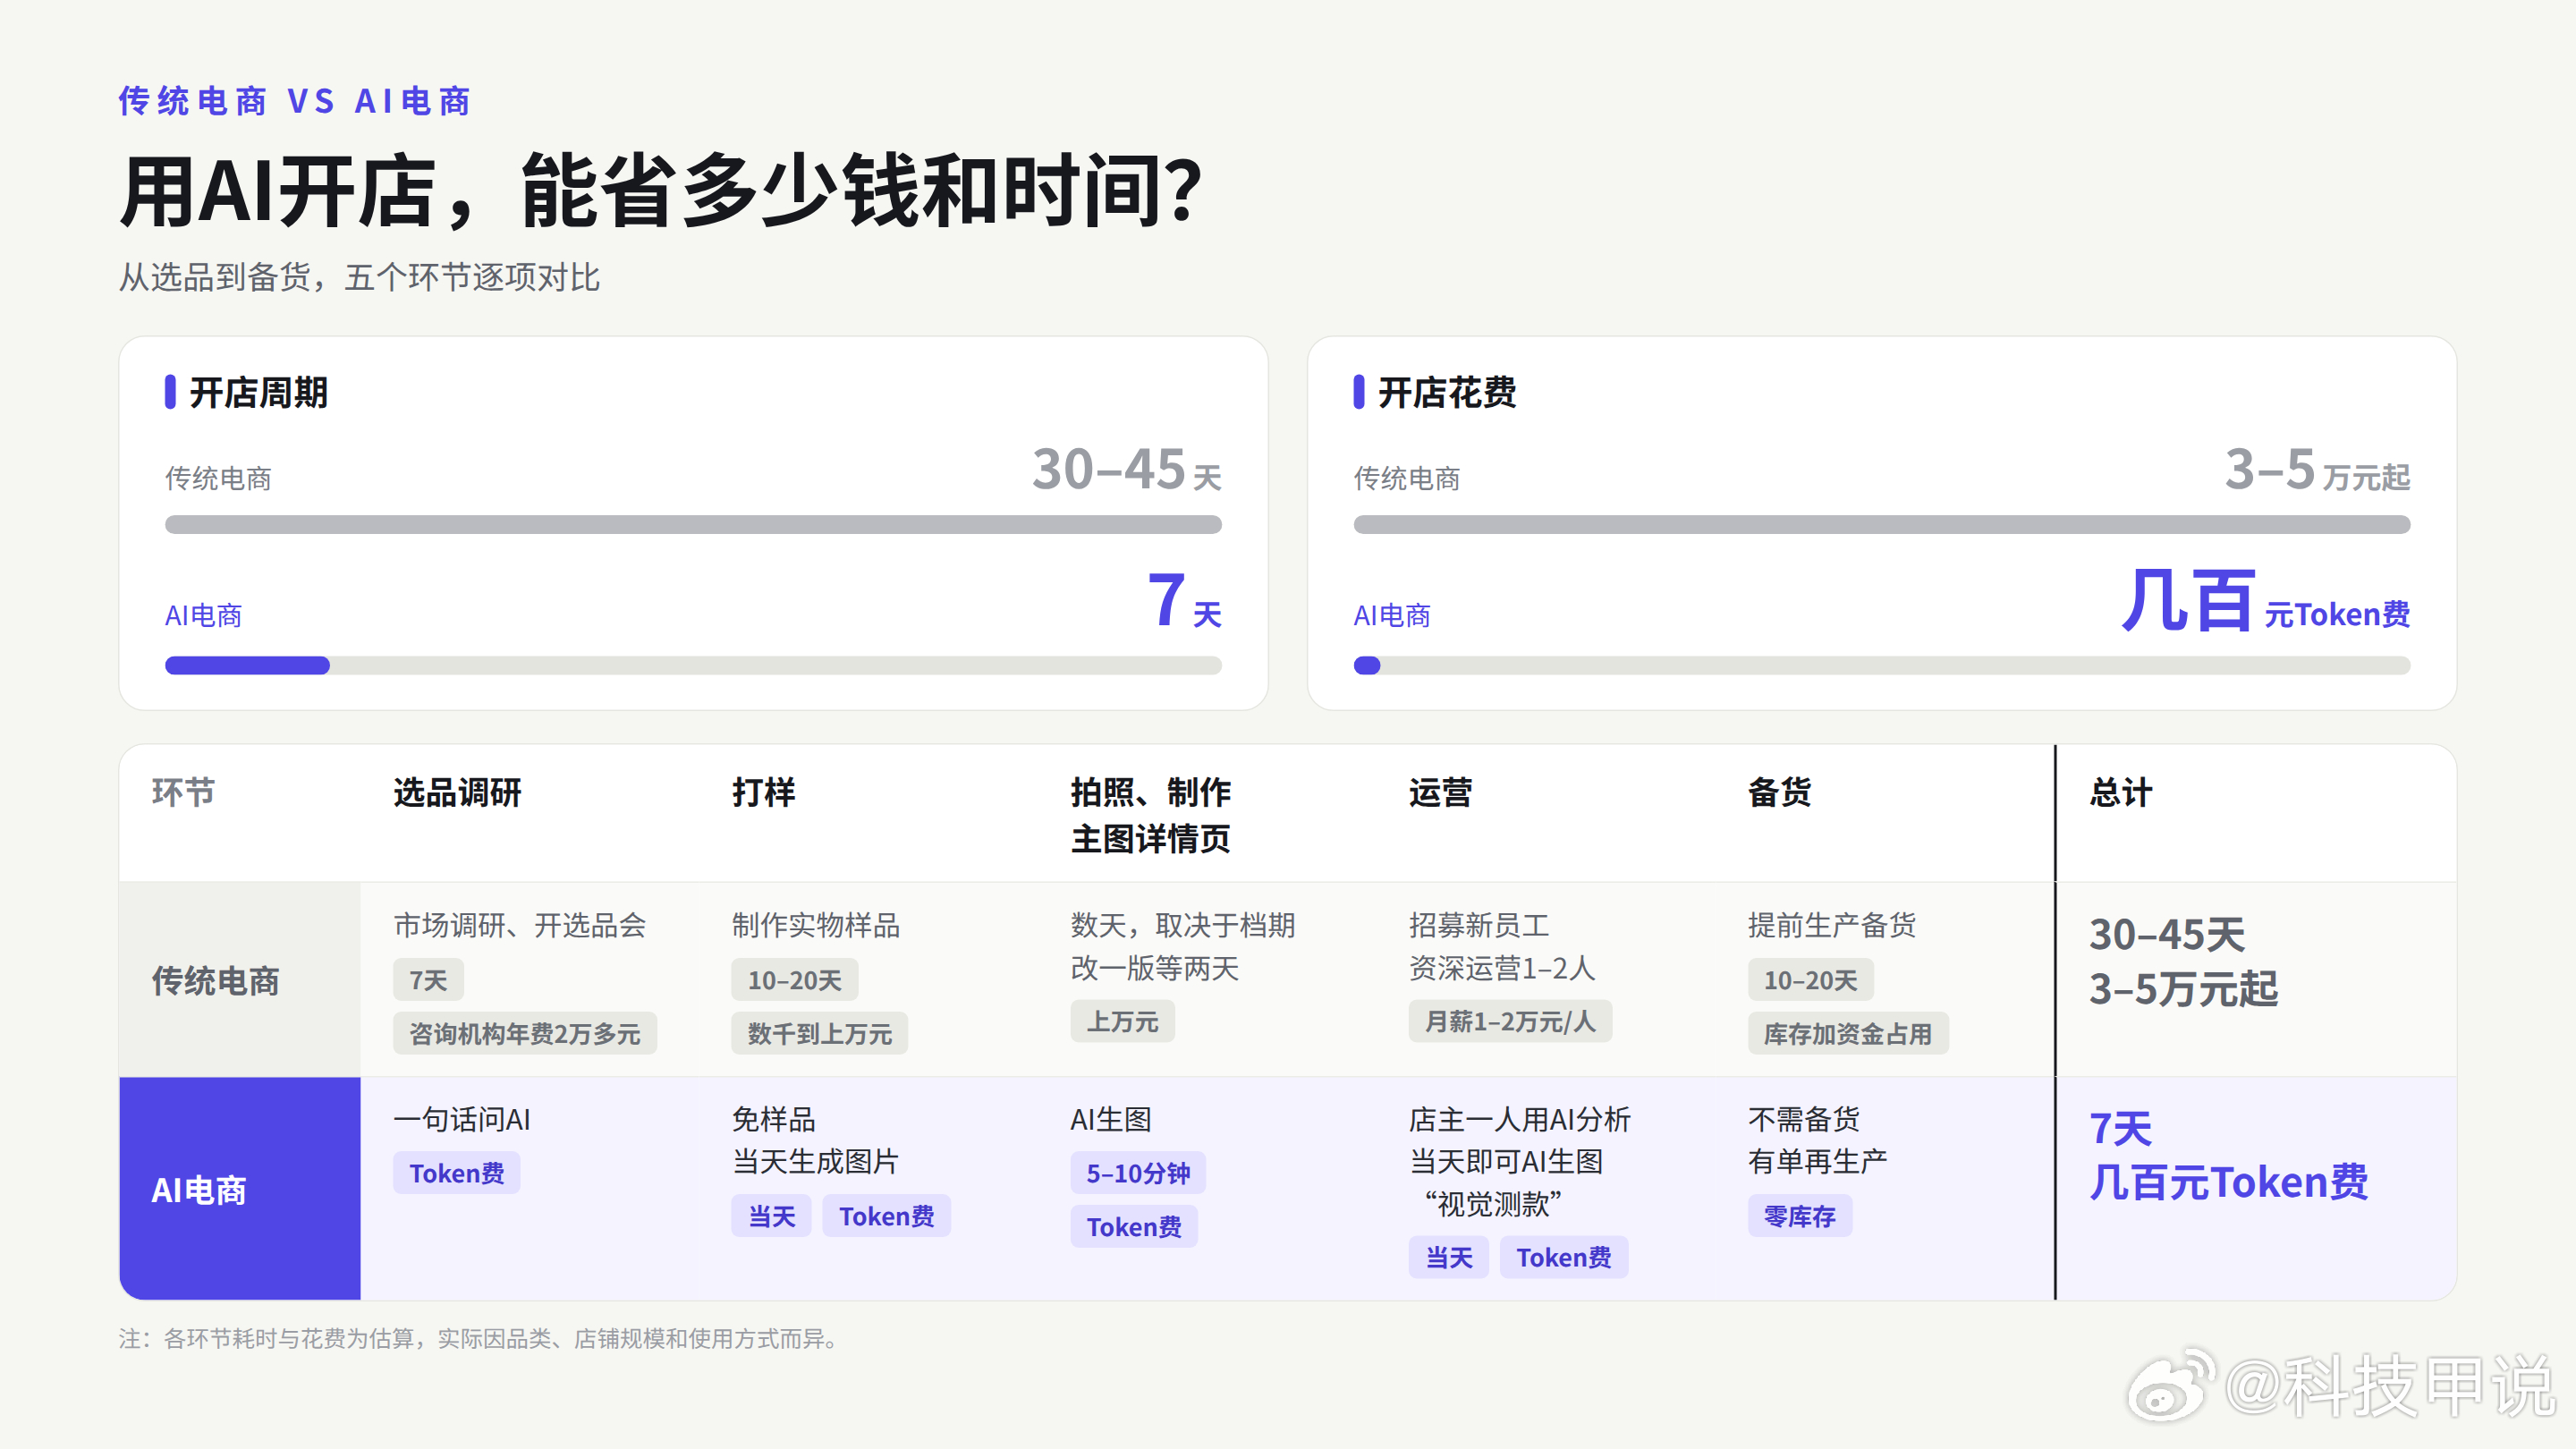
Task: Click the '几百元Token费' large value
Action: (2266, 601)
